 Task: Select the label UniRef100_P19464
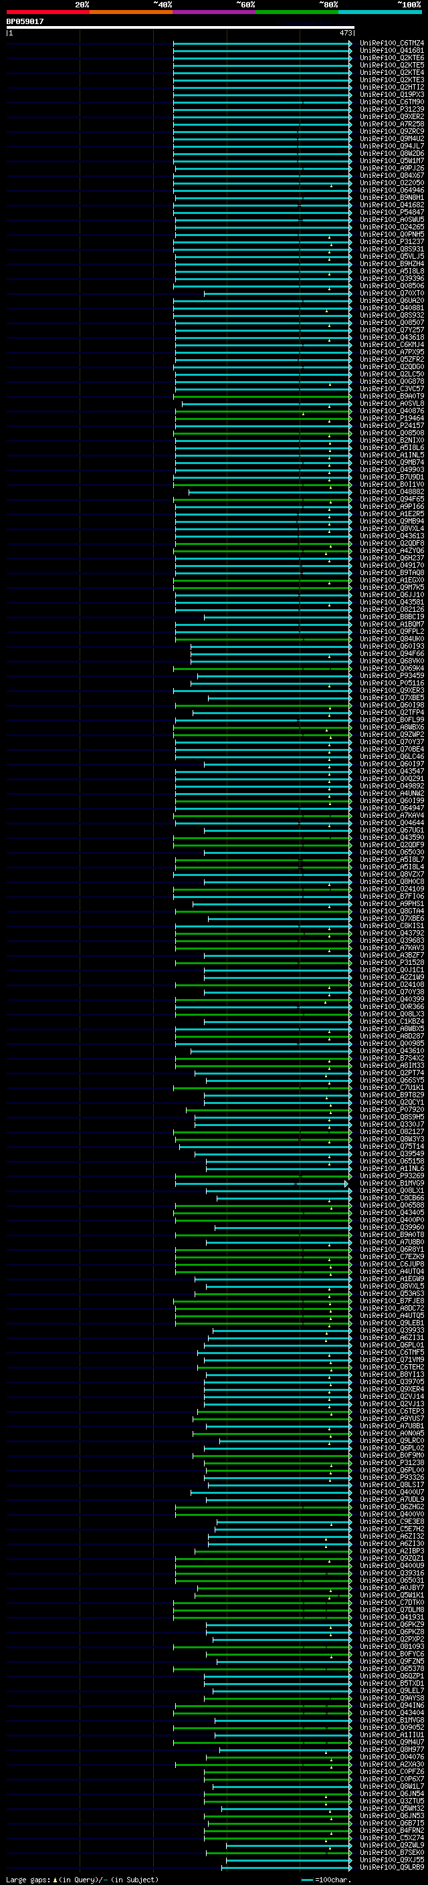tap(392, 419)
